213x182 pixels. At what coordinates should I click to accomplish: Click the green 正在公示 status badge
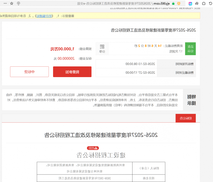point(190,49)
